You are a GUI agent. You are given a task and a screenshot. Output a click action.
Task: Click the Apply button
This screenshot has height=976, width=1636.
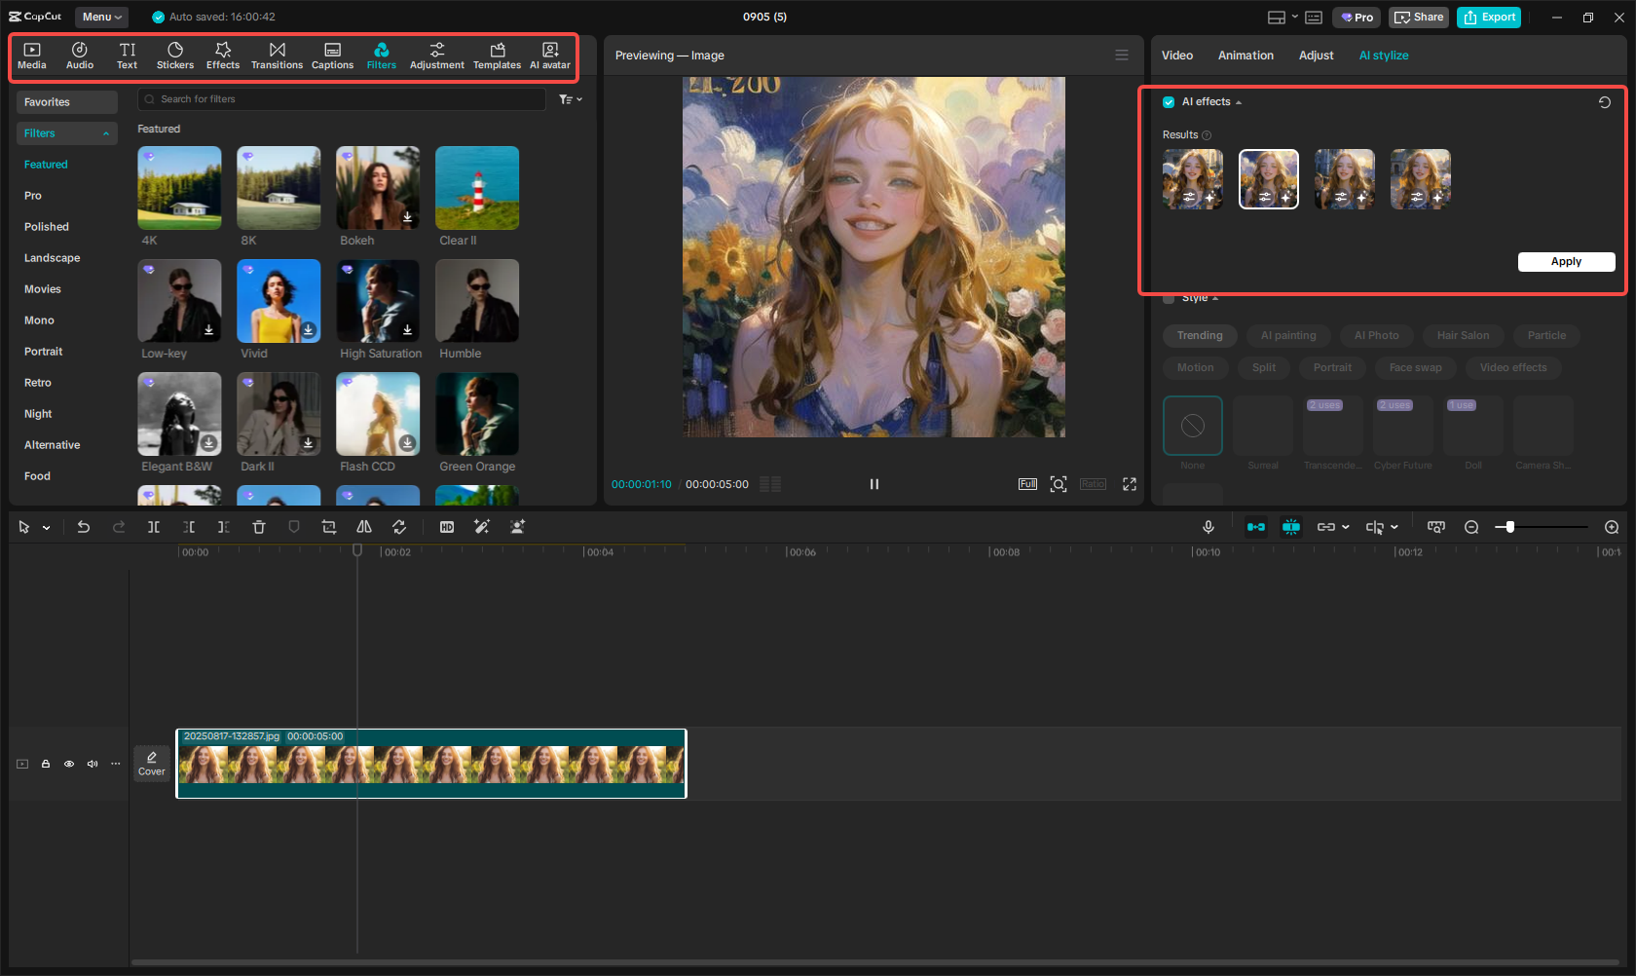[x=1566, y=261]
